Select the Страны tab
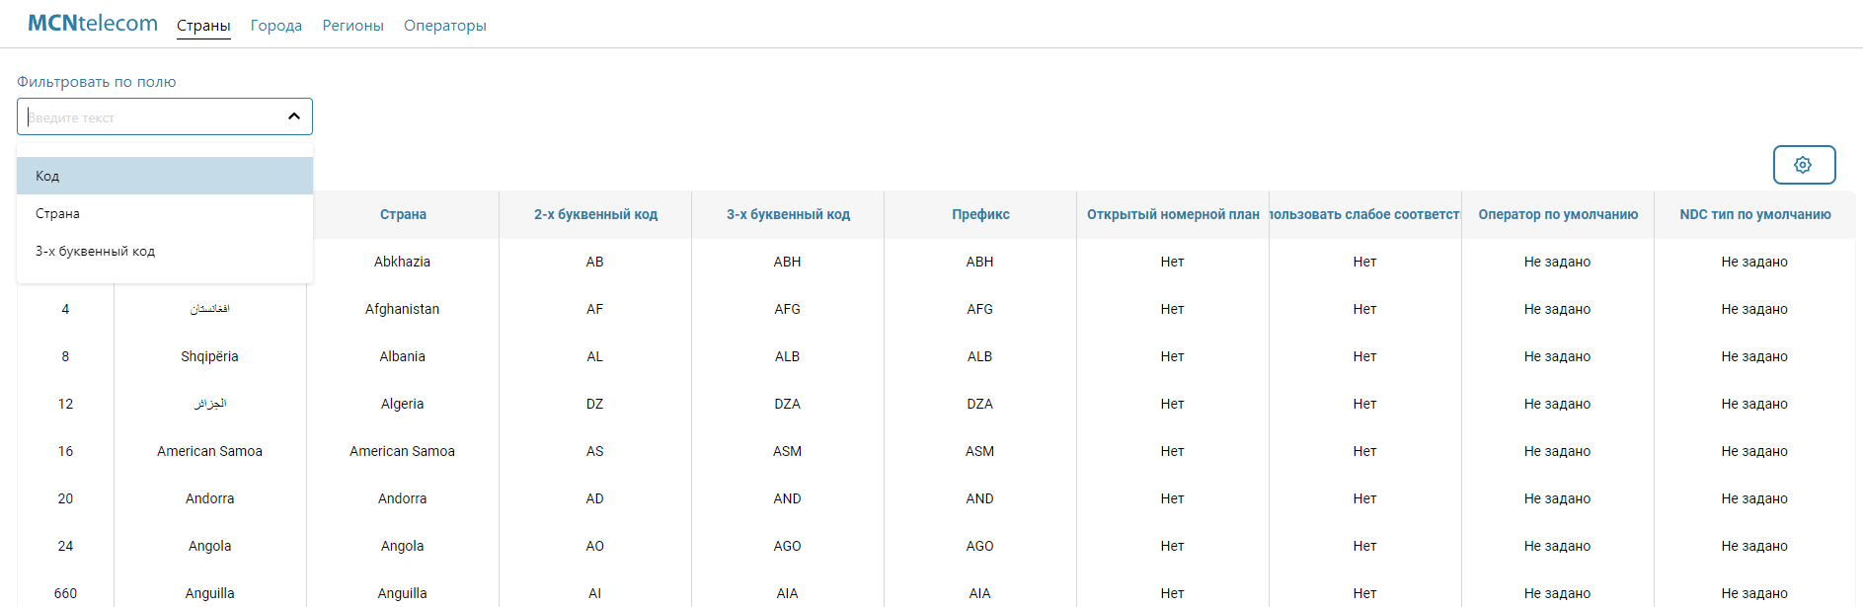 tap(203, 26)
